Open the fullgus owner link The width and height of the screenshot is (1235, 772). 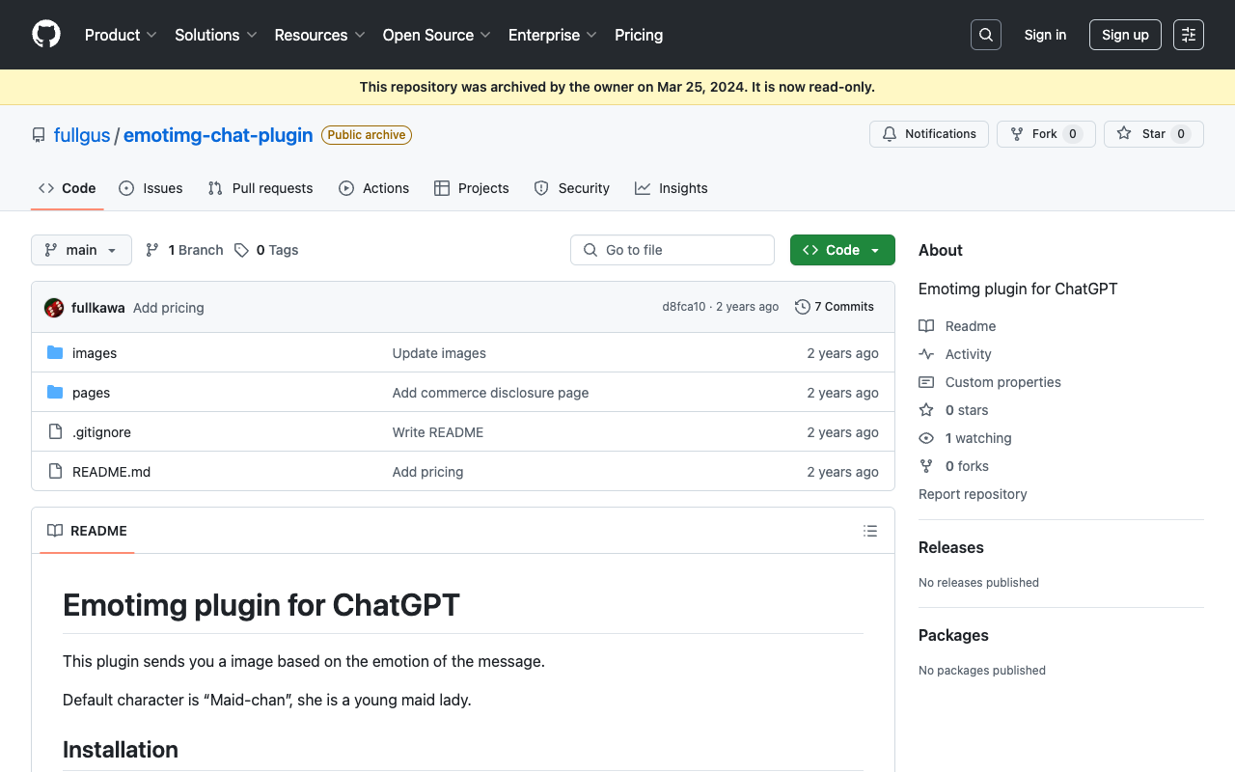click(82, 135)
